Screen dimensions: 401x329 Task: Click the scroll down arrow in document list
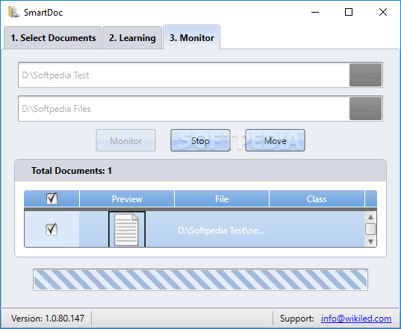click(370, 242)
